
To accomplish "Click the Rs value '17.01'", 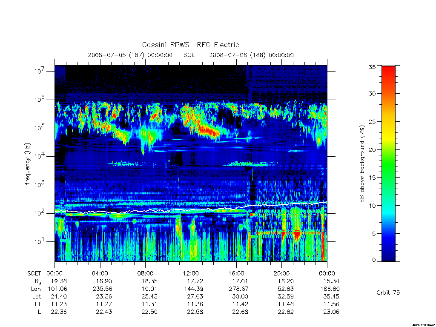I will pyautogui.click(x=240, y=281).
